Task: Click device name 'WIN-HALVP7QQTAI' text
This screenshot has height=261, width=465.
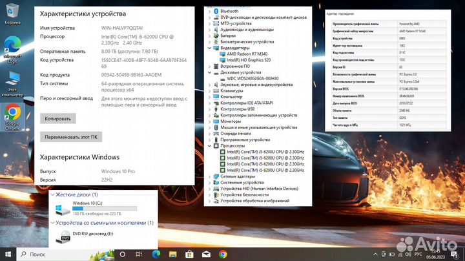Action: 122,28
